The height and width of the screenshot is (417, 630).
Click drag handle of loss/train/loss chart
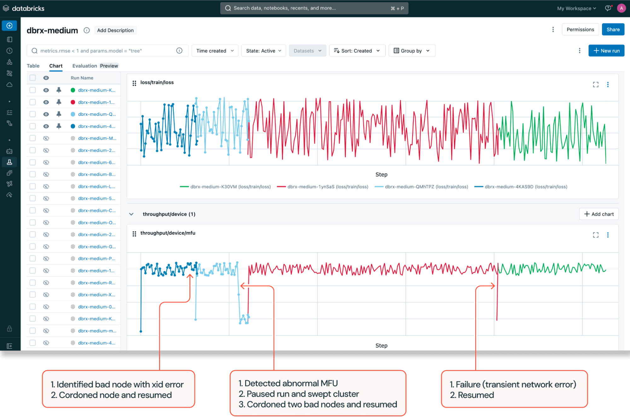point(134,83)
